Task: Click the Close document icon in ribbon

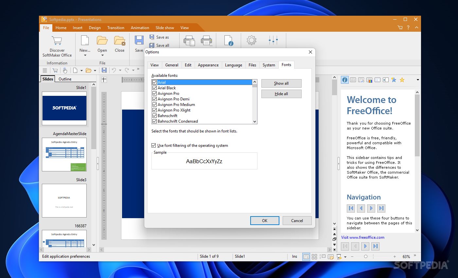Action: pyautogui.click(x=119, y=41)
